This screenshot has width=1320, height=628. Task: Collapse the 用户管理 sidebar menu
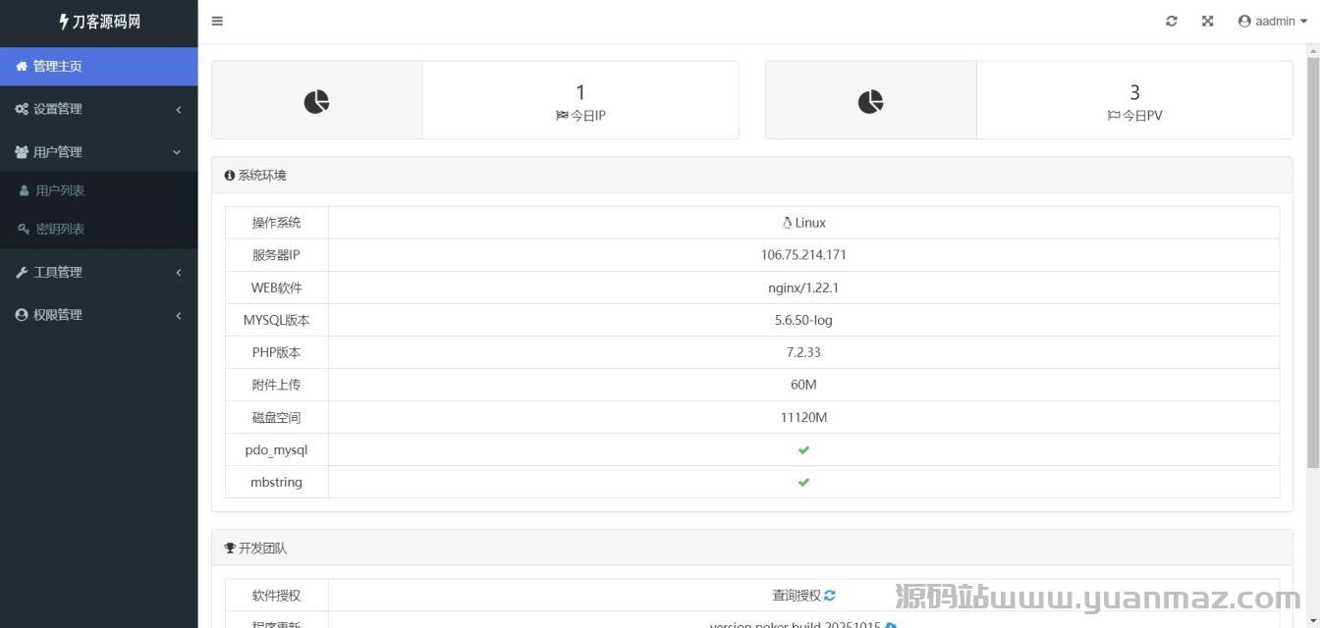tap(98, 152)
